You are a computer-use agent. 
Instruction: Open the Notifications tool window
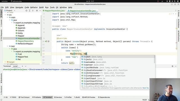(179, 36)
